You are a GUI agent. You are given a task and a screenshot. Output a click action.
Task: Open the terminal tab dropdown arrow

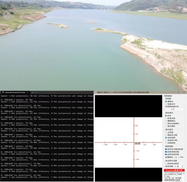(36, 92)
